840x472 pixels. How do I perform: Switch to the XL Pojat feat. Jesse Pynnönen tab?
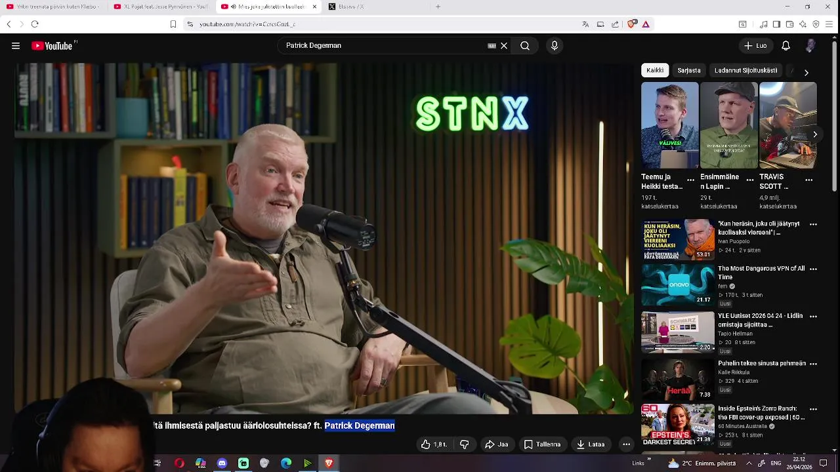[x=161, y=7]
